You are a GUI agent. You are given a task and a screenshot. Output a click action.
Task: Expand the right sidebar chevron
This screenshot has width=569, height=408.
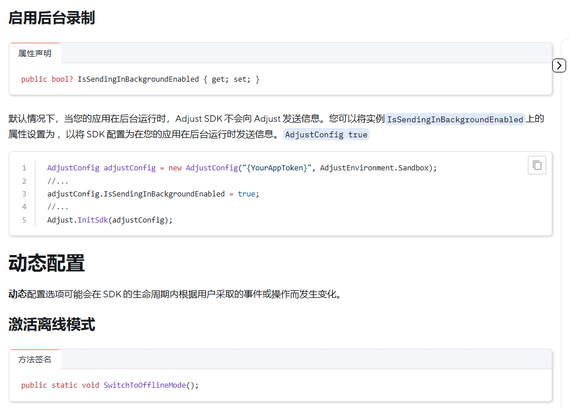[x=559, y=65]
